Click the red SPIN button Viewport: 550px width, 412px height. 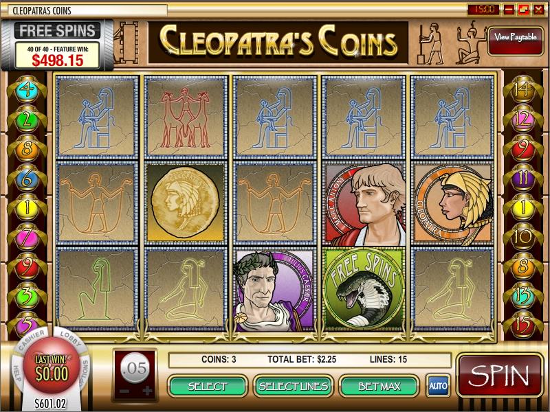point(500,375)
